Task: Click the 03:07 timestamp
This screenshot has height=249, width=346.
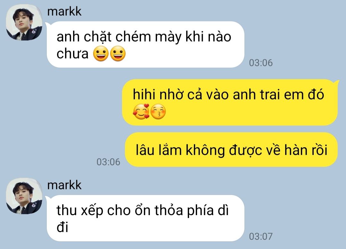Action: 261,237
